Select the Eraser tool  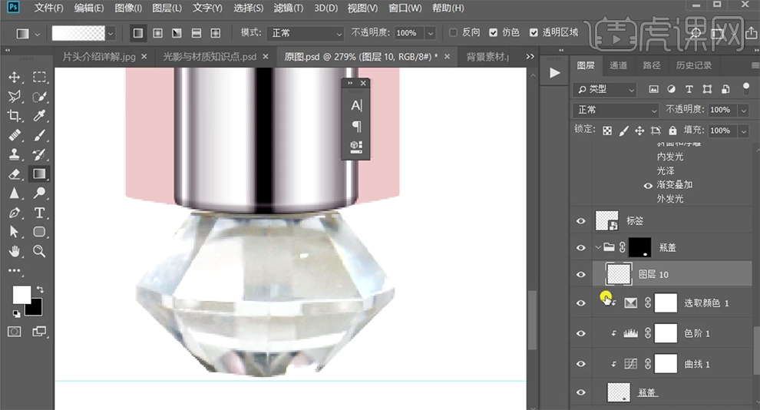15,174
